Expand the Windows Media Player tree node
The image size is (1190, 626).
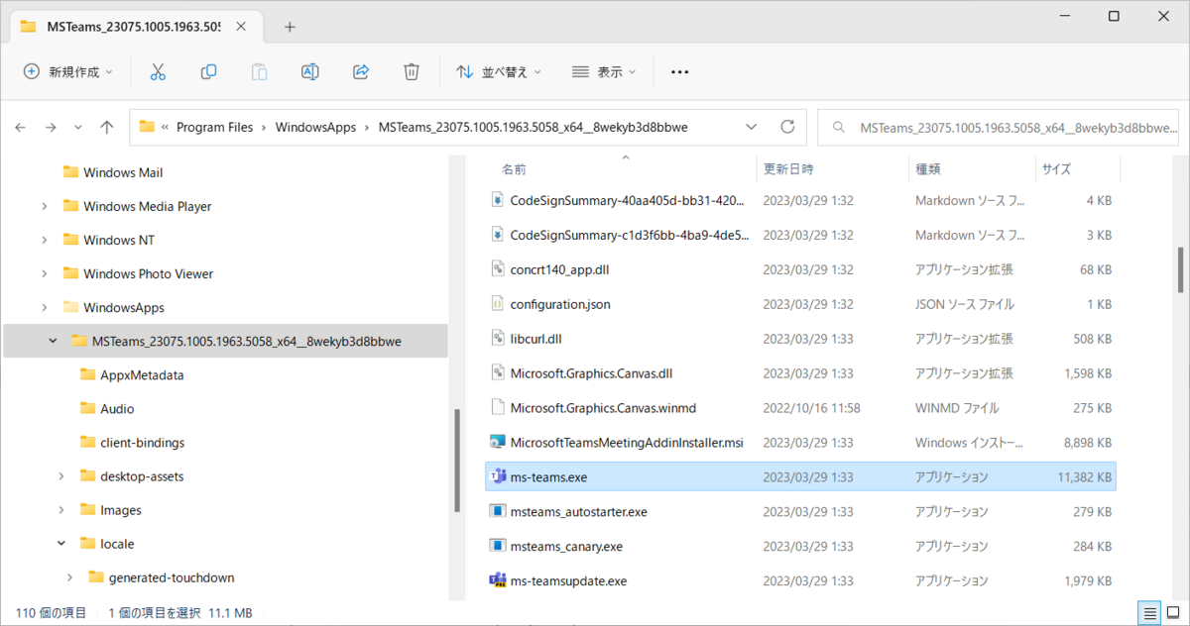tap(44, 206)
